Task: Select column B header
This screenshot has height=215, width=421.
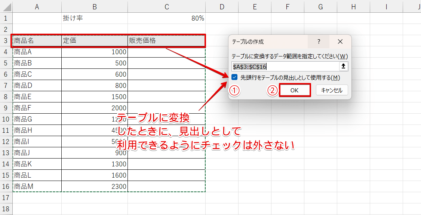Action: pos(95,7)
